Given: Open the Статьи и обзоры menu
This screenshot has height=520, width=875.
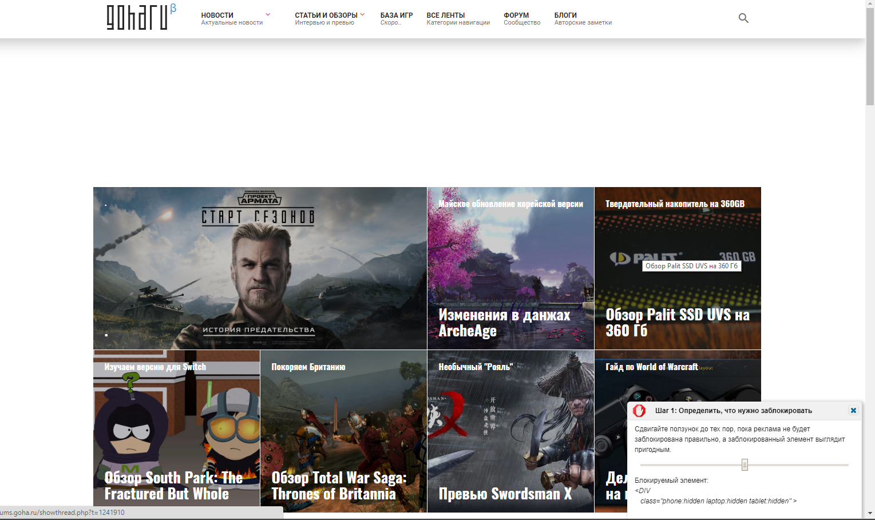Looking at the screenshot, I should click(x=326, y=19).
